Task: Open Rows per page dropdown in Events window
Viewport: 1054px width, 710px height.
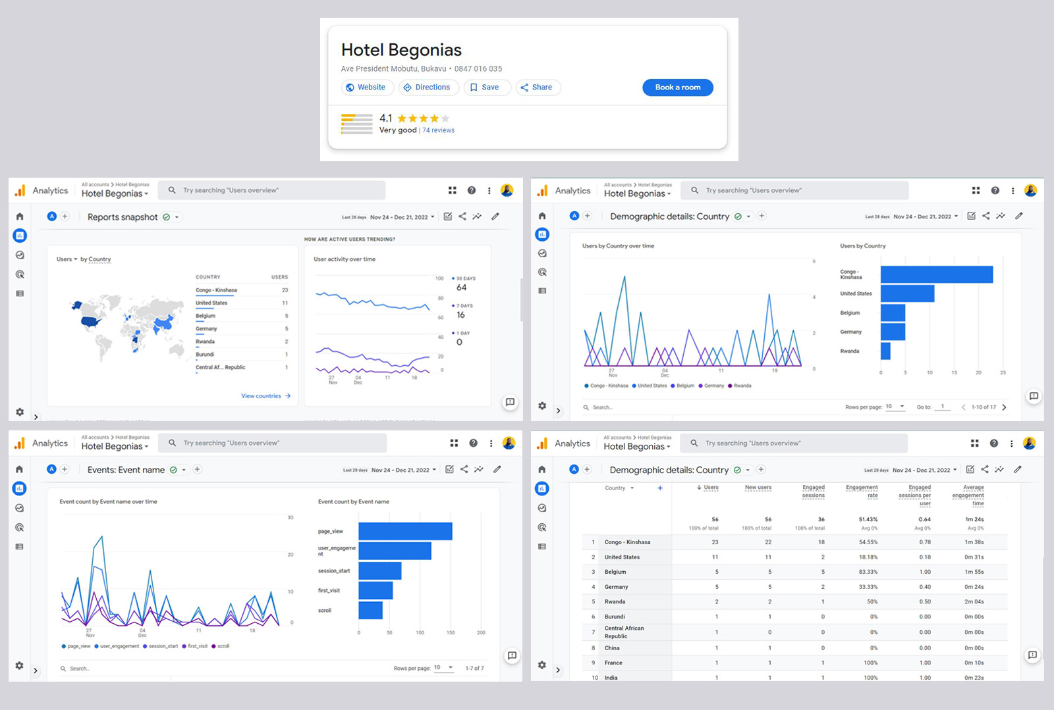Action: [x=444, y=668]
